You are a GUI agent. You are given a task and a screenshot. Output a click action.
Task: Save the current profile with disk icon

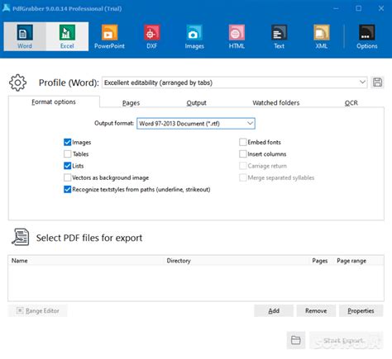377,83
